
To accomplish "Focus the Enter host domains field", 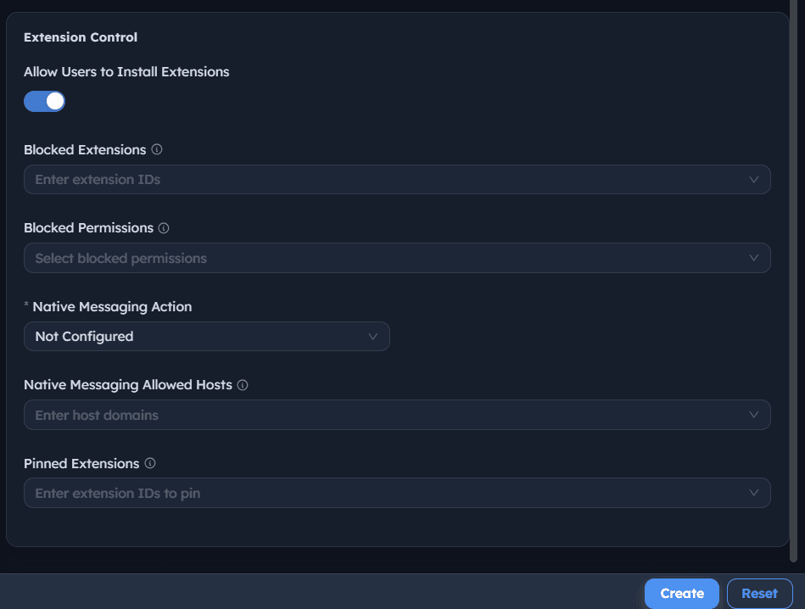I will [x=397, y=415].
